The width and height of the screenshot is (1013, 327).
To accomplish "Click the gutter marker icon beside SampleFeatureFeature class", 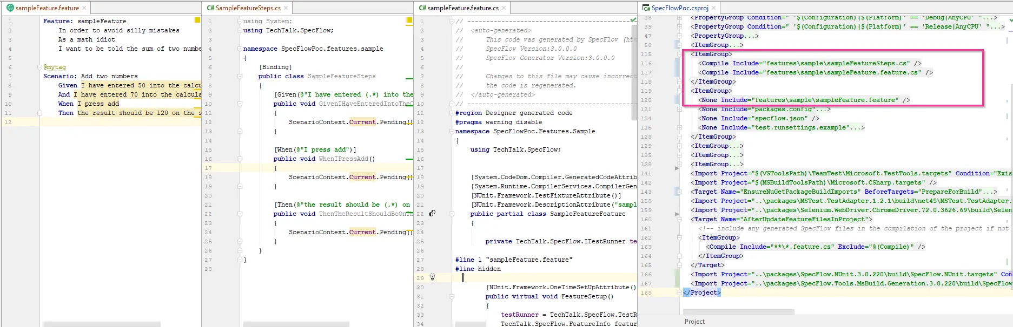I will (432, 214).
